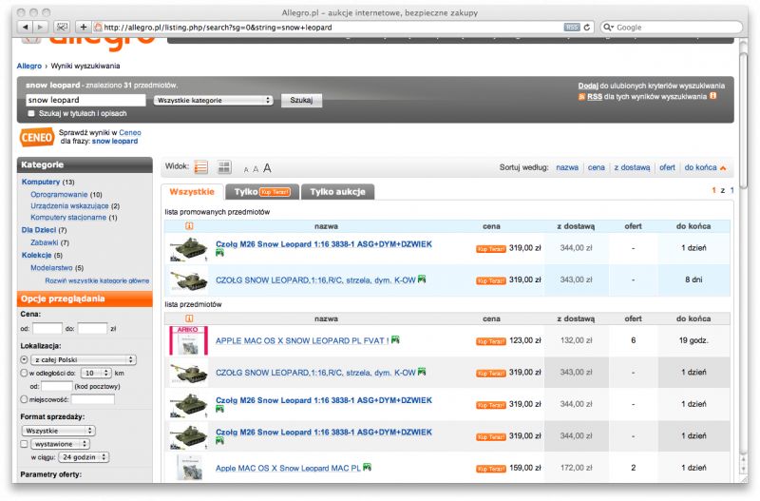Click miejscowość text field
The width and height of the screenshot is (760, 501).
click(x=92, y=399)
